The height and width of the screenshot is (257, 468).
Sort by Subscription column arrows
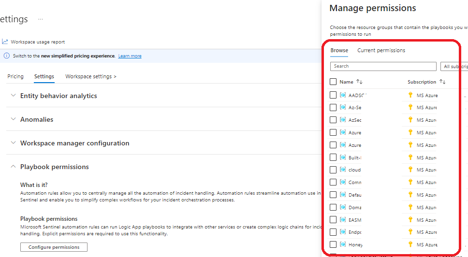[x=442, y=82]
